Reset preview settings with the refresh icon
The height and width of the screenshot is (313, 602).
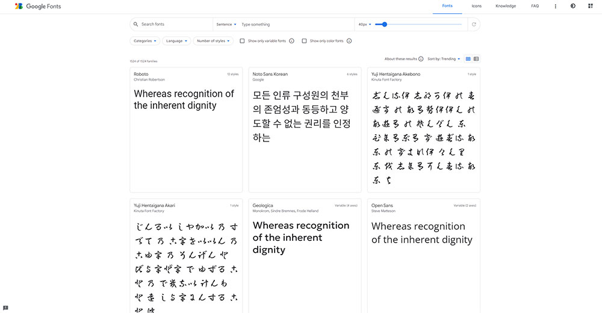474,24
